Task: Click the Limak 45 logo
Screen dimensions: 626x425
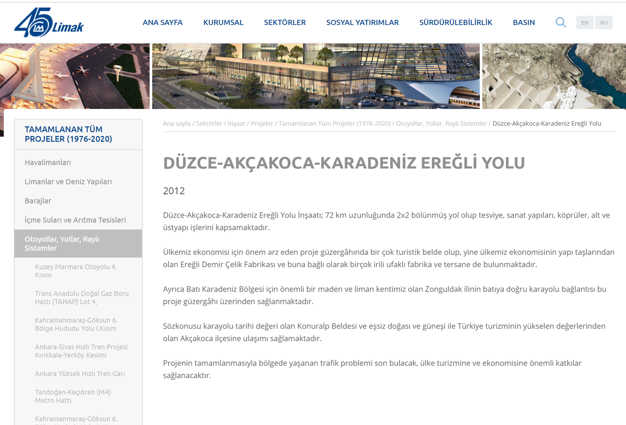Action: pyautogui.click(x=49, y=22)
